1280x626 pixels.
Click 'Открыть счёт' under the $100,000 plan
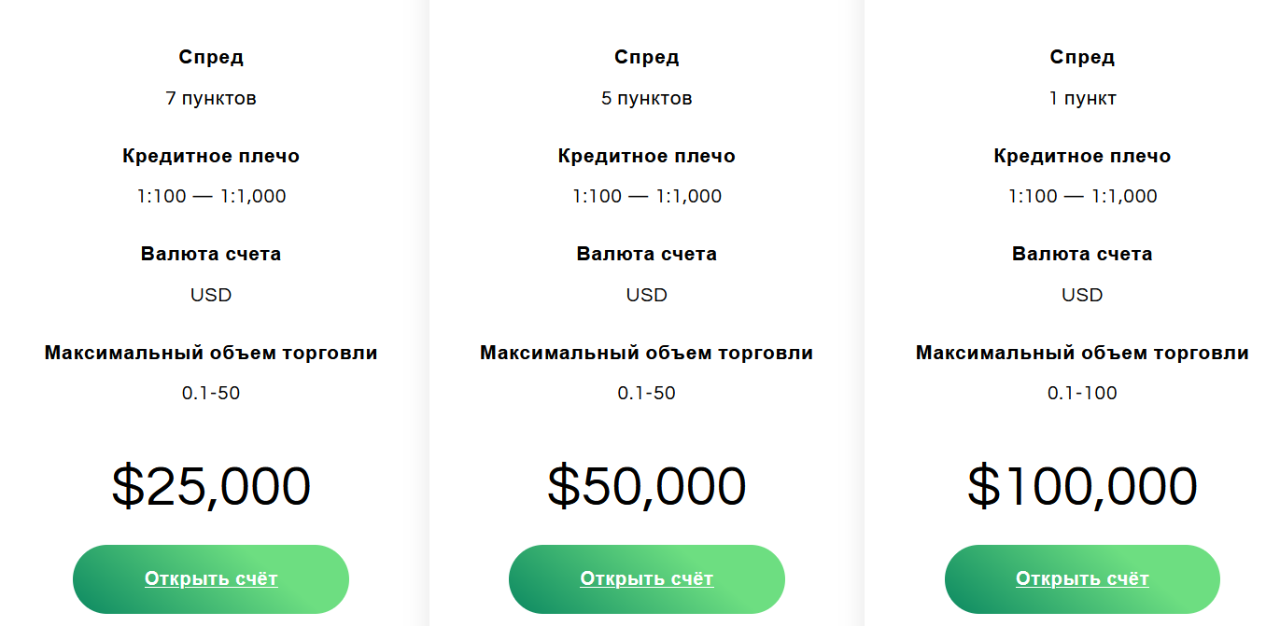1082,579
